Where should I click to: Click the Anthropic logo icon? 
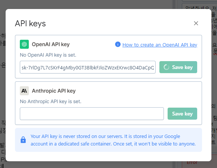click(x=24, y=91)
